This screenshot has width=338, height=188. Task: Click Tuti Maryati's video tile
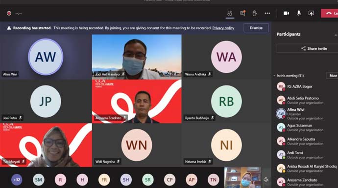(x=46, y=145)
